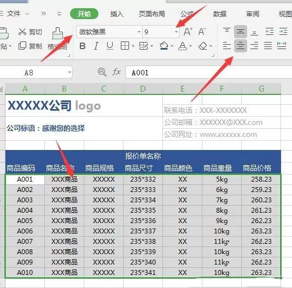Click the magnifier icon beside fx
This screenshot has height=288, width=292.
[x=102, y=72]
